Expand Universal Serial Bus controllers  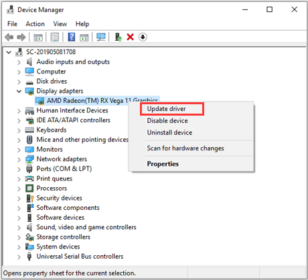19,257
